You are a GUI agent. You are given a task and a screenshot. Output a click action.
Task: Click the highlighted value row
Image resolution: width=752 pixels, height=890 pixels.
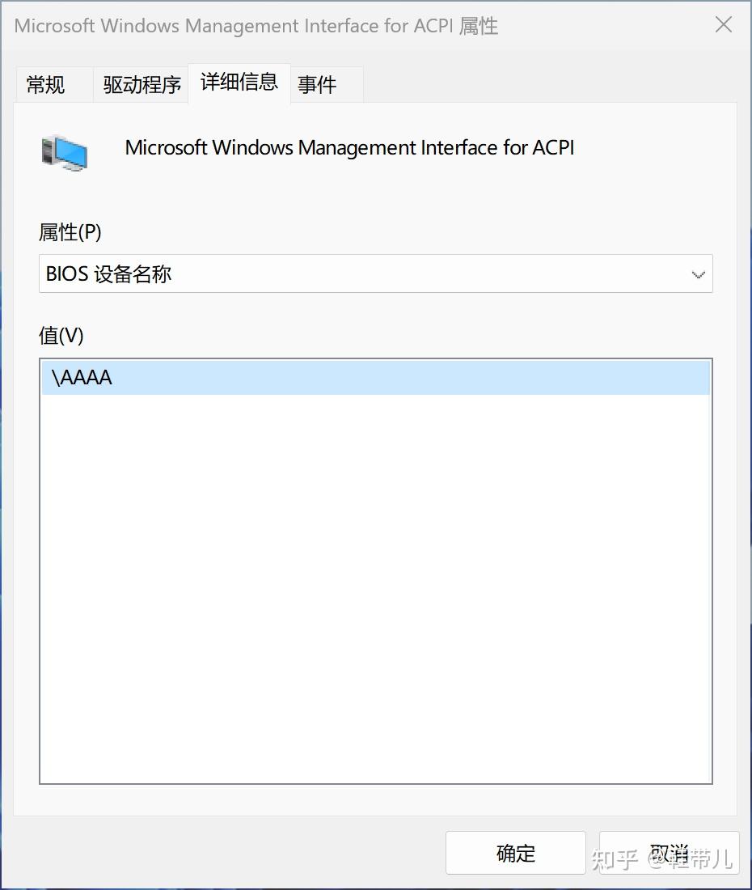[376, 377]
